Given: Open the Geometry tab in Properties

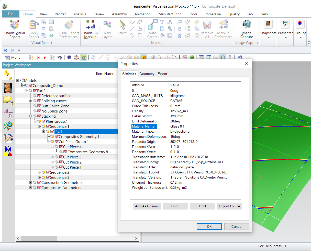Looking at the screenshot, I should pyautogui.click(x=147, y=74).
